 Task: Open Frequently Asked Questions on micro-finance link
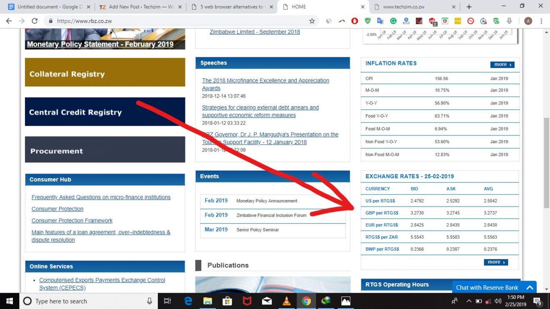(x=101, y=197)
